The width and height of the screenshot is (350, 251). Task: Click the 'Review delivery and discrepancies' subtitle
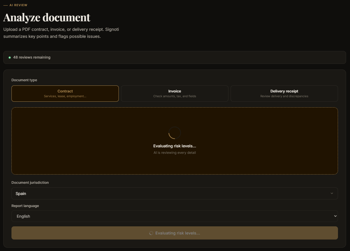284,96
